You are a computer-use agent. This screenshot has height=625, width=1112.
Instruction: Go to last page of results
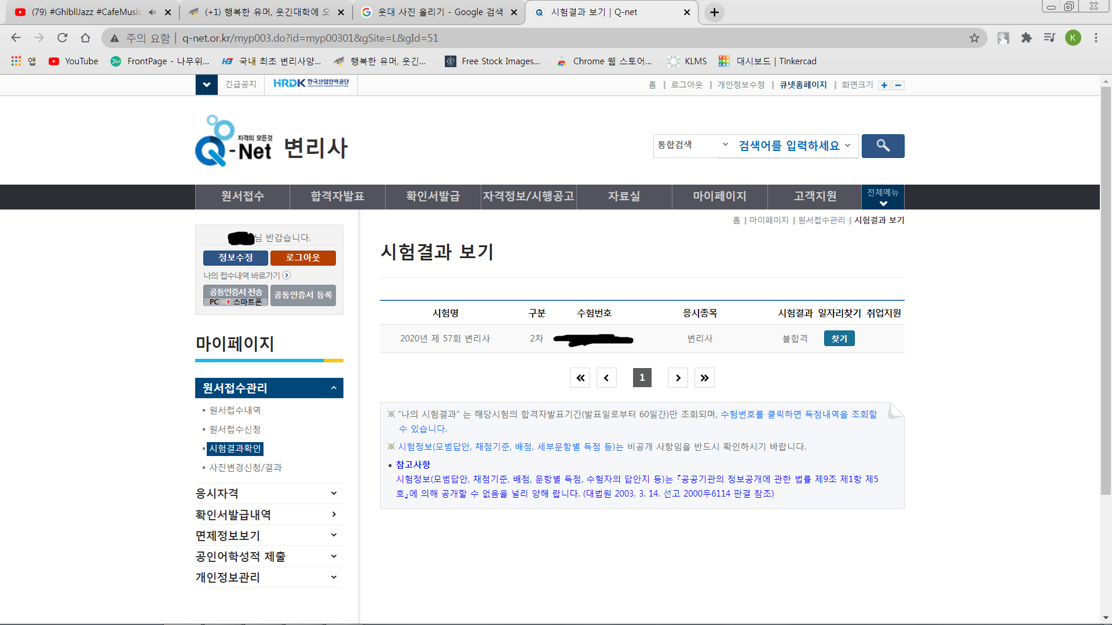[x=704, y=378]
